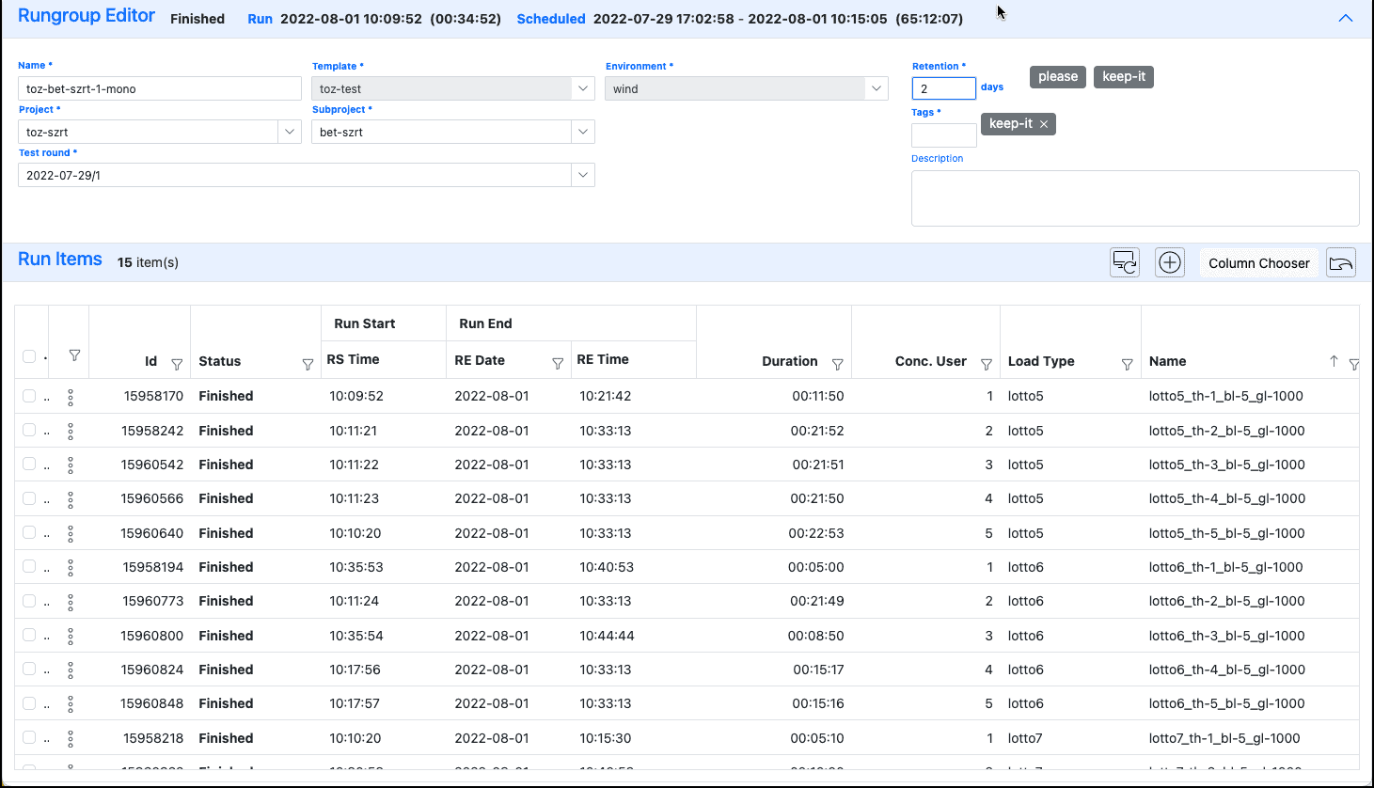Screen dimensions: 1374x788
Task: Click the name cell lotto7_th-1_bl-5_gl-1000
Action: tap(1224, 738)
